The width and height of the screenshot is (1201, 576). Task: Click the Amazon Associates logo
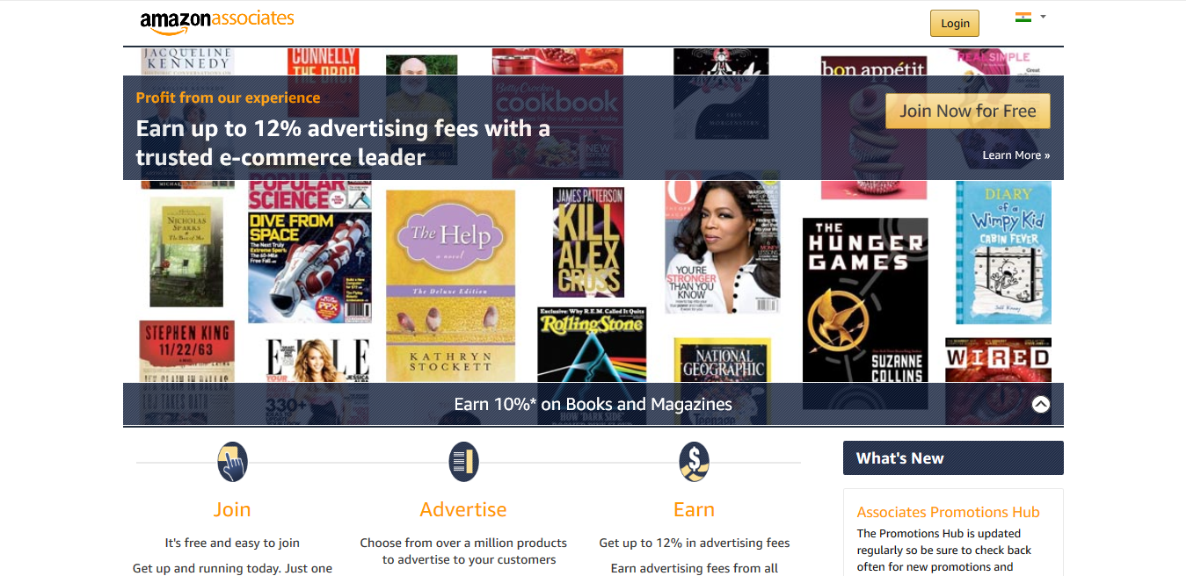[x=216, y=21]
